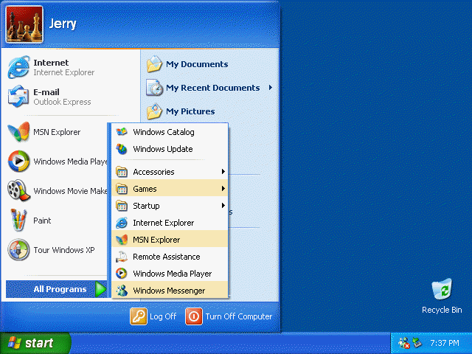The height and width of the screenshot is (354, 472).
Task: Open My Pictures text link
Action: click(x=190, y=111)
